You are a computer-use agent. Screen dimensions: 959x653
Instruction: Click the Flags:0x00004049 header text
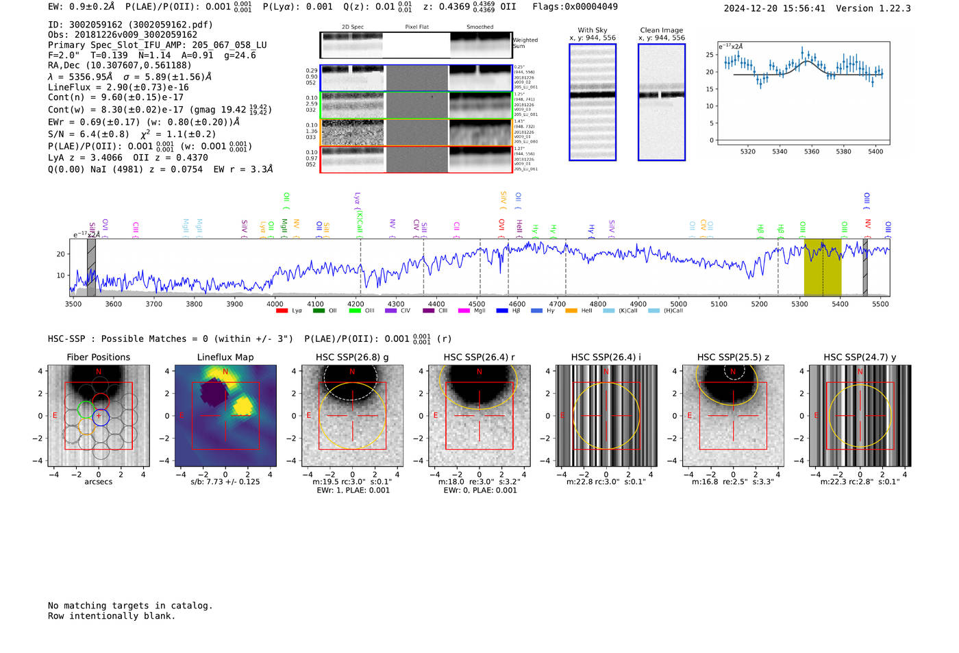575,7
